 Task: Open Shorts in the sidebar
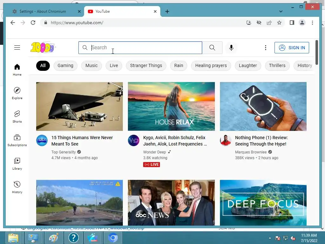(x=17, y=117)
